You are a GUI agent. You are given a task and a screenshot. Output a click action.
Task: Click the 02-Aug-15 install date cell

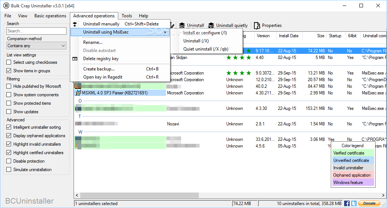tap(287, 58)
